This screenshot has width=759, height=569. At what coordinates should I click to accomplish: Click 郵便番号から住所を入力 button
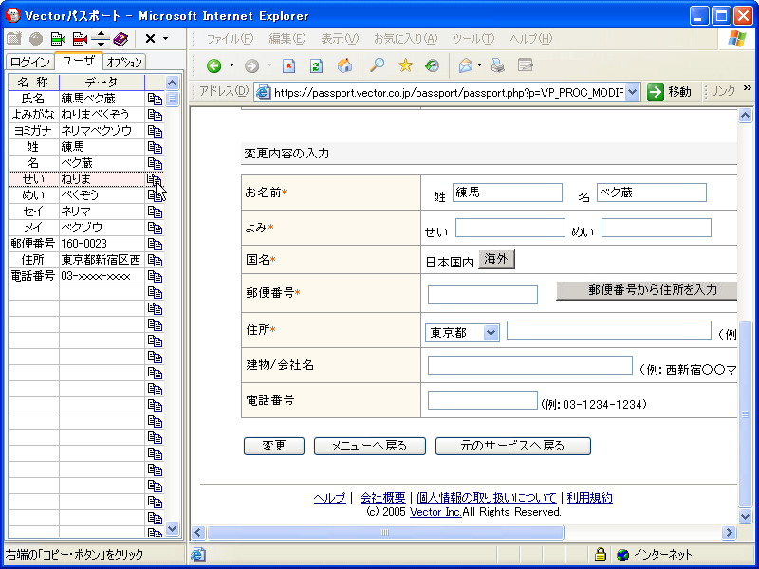[x=647, y=290]
